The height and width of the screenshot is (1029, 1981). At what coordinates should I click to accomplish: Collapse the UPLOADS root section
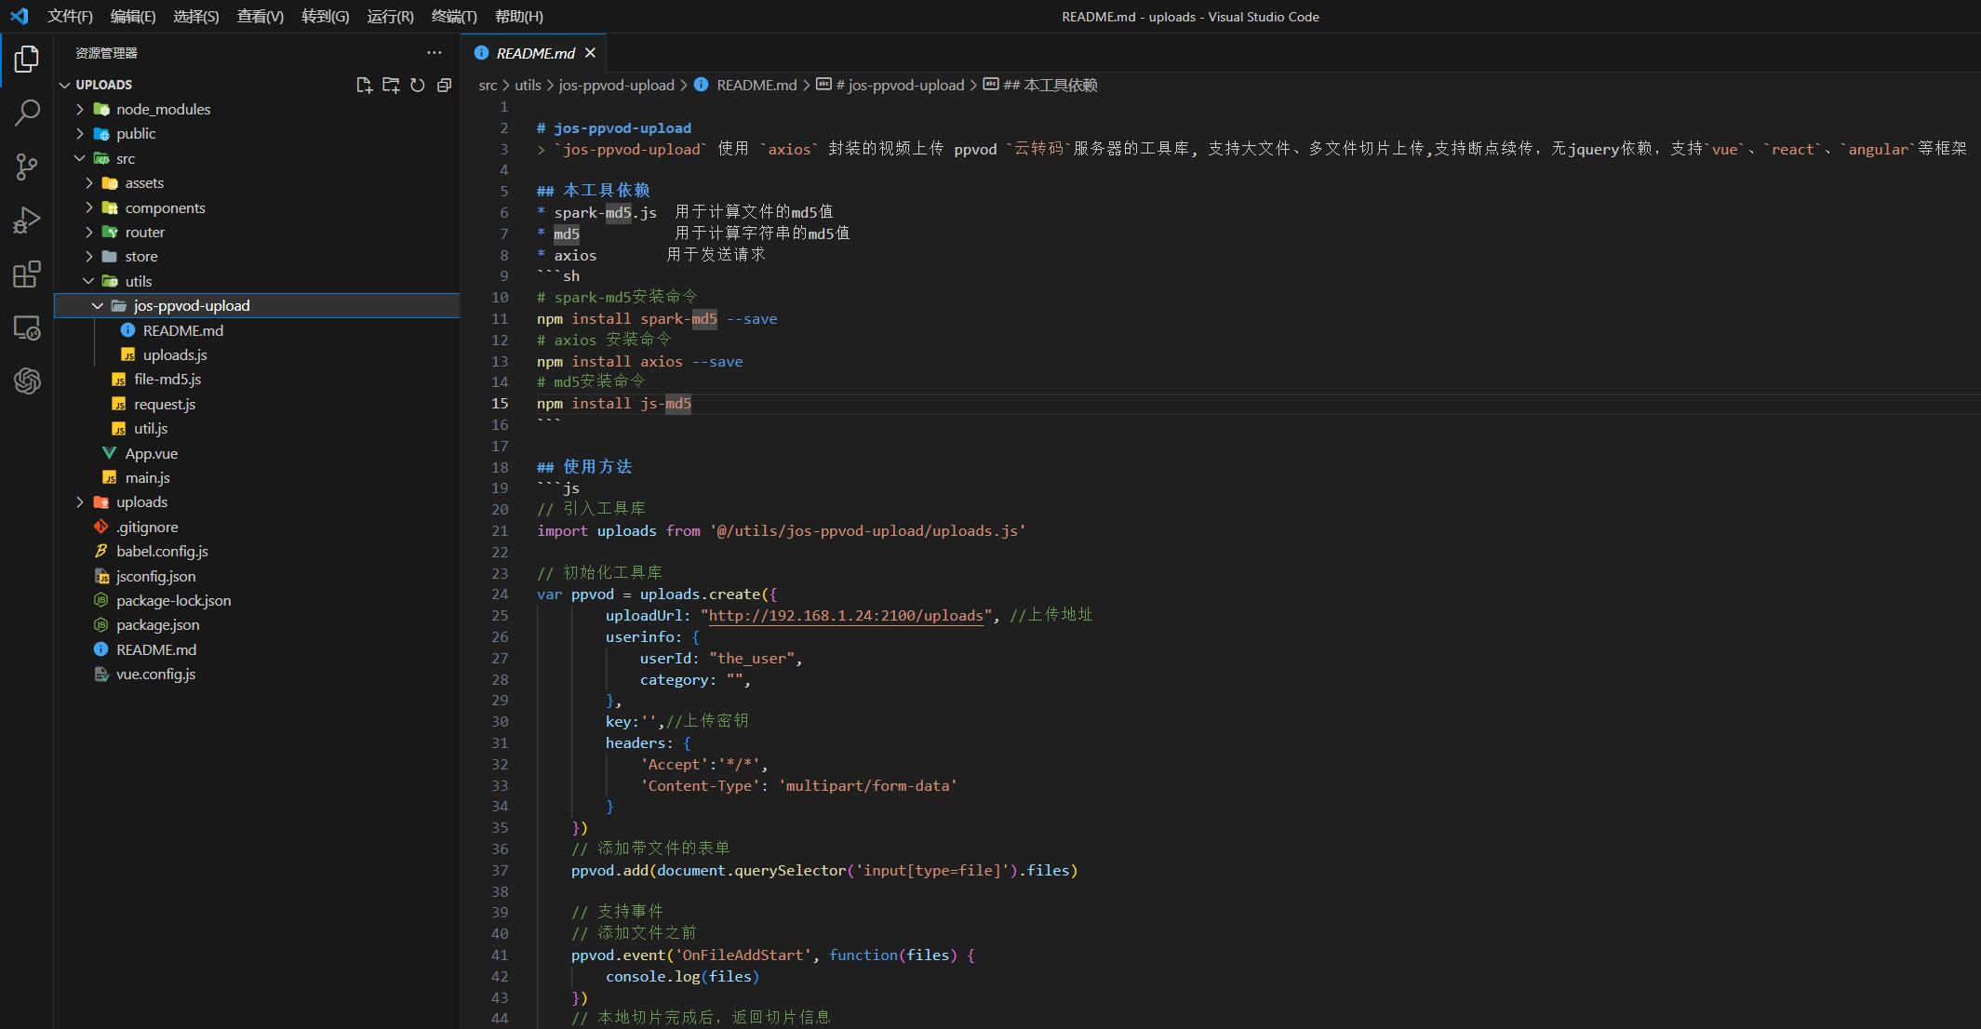(x=64, y=85)
